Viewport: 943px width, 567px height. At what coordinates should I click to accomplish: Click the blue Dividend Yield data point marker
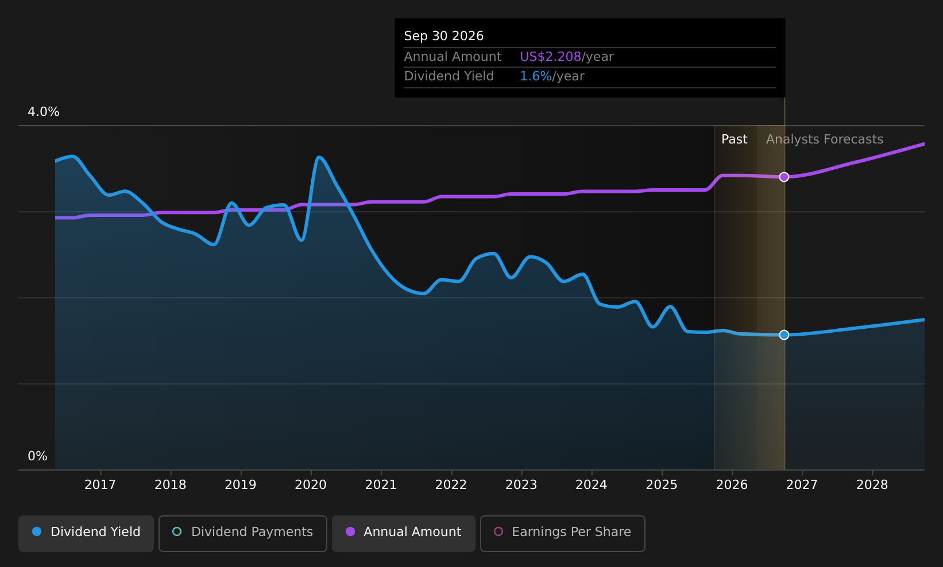[x=784, y=335]
